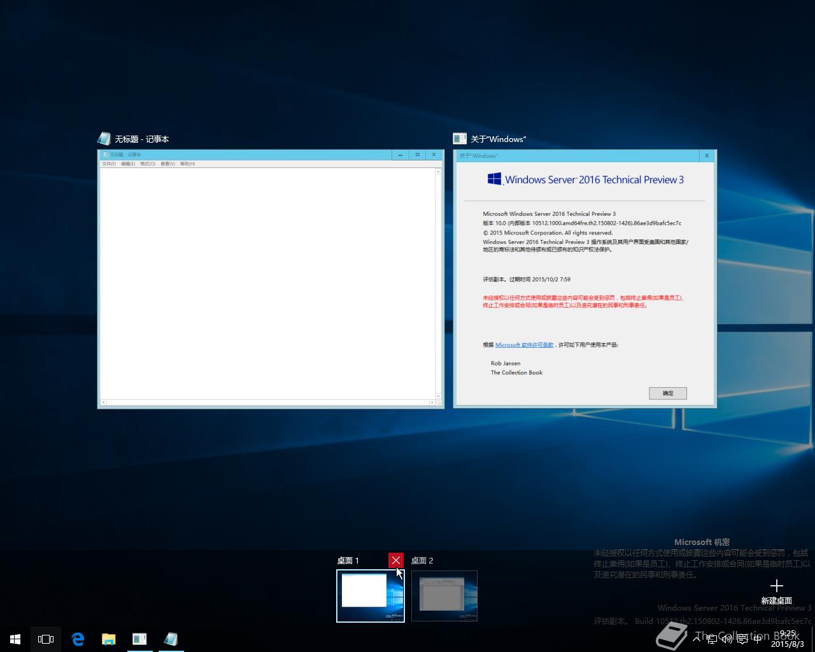Minimize the Notepad preview window
The height and width of the screenshot is (652, 815).
(400, 155)
